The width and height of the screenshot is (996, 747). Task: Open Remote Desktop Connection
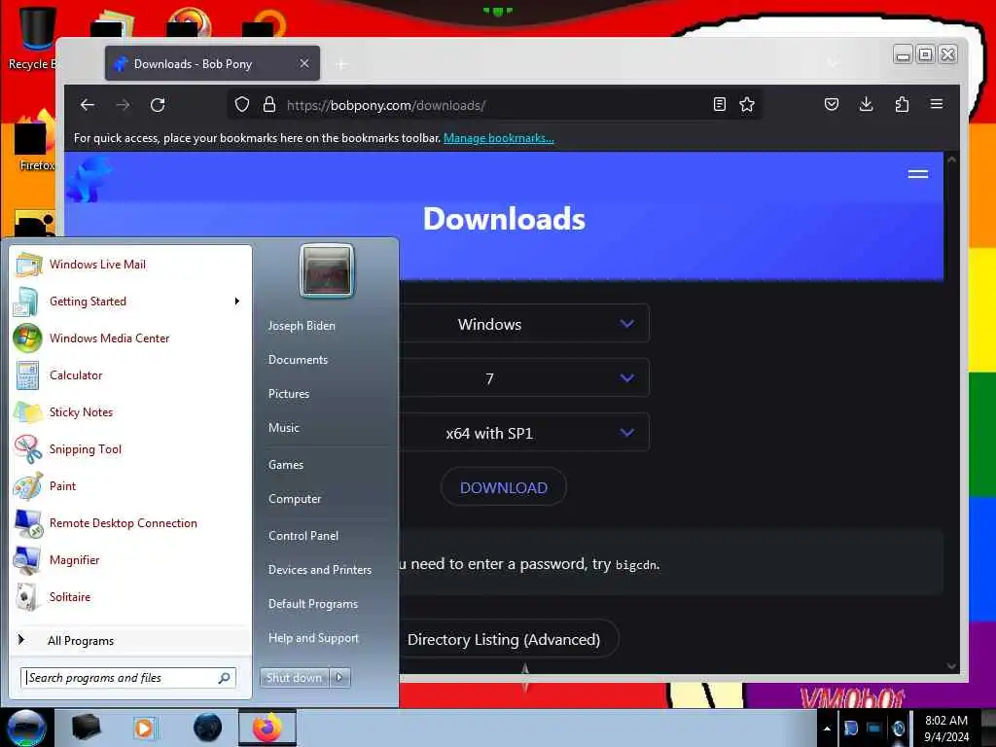pos(131,522)
